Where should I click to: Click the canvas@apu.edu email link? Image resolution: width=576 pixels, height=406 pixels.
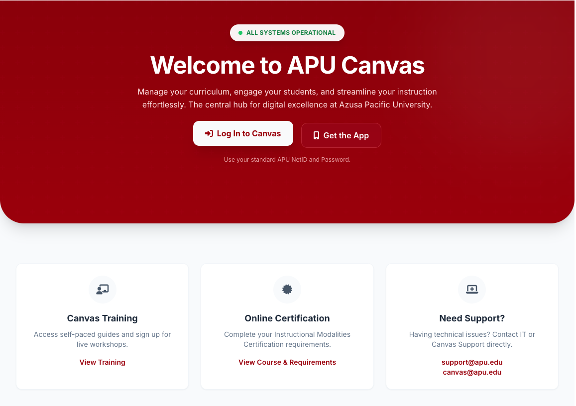(472, 372)
